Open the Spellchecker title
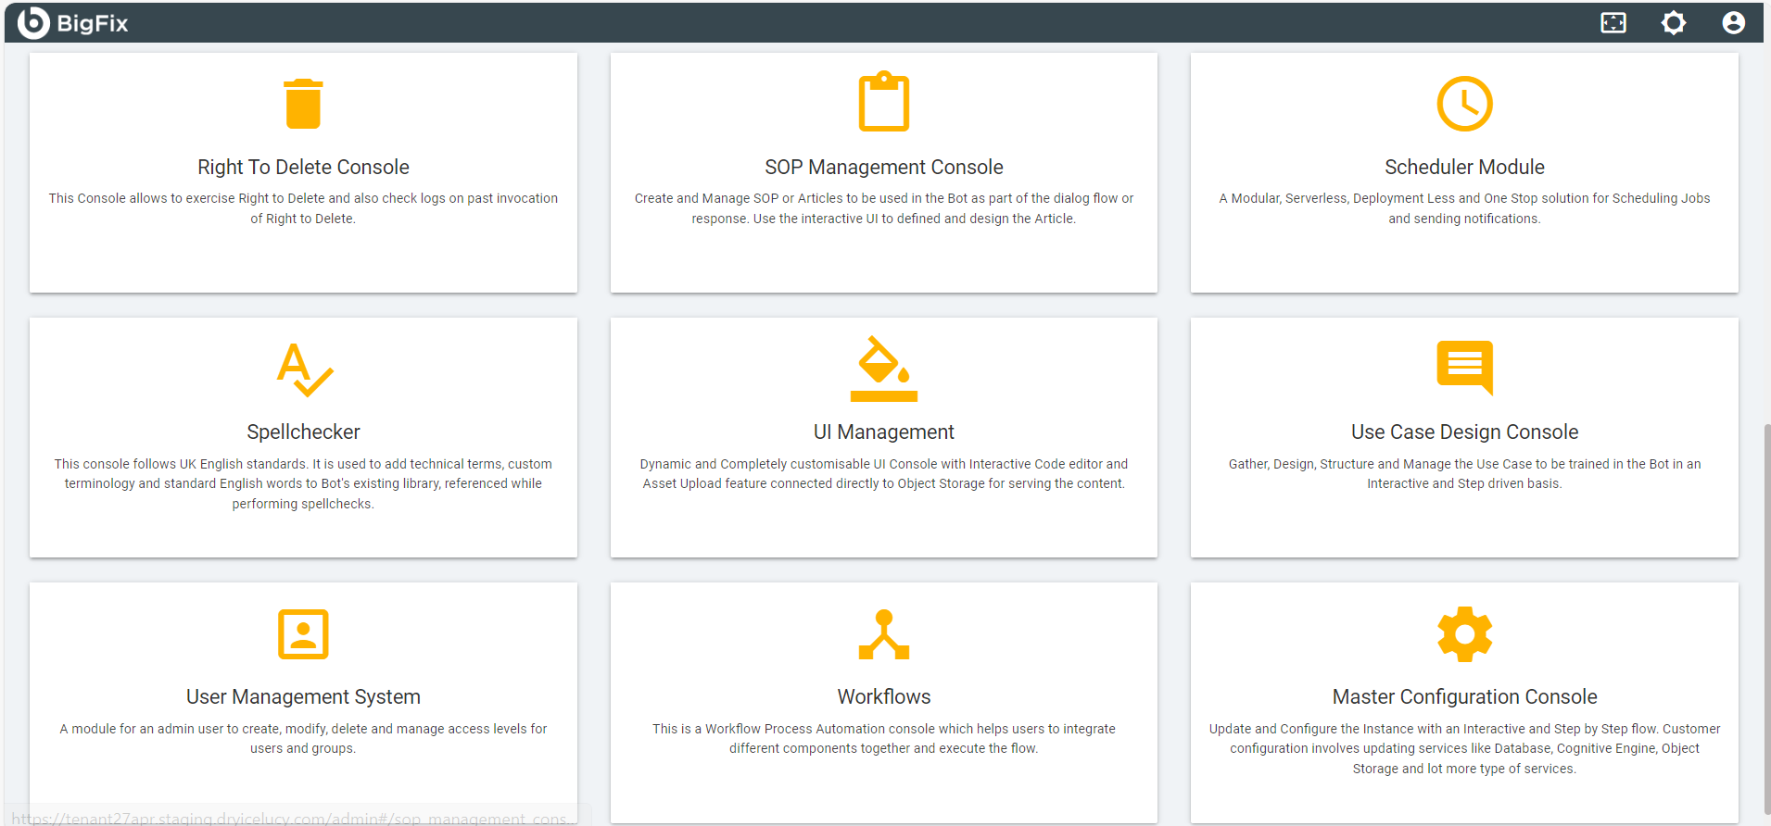 pyautogui.click(x=303, y=432)
